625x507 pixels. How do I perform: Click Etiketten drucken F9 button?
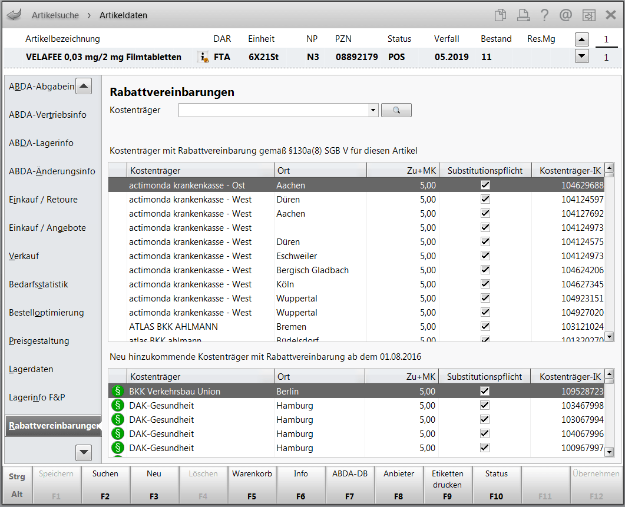click(x=448, y=485)
